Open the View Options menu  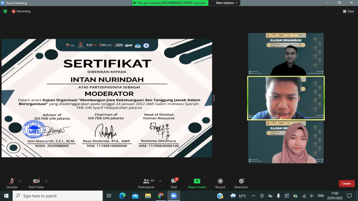pos(226,3)
